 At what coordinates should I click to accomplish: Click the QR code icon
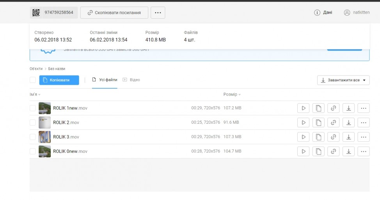point(36,12)
